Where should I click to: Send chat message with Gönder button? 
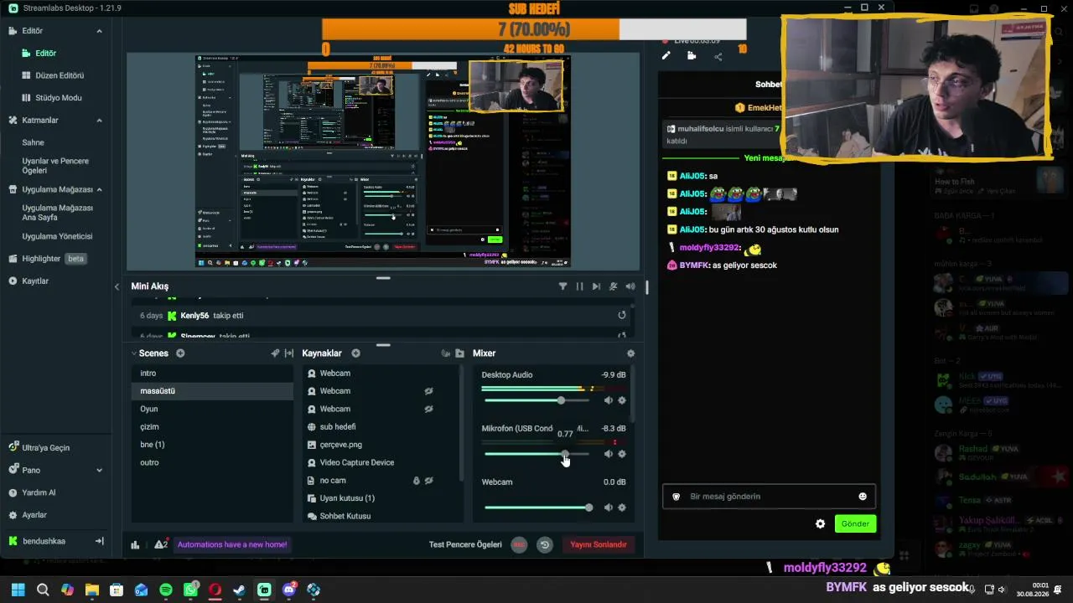click(x=855, y=523)
